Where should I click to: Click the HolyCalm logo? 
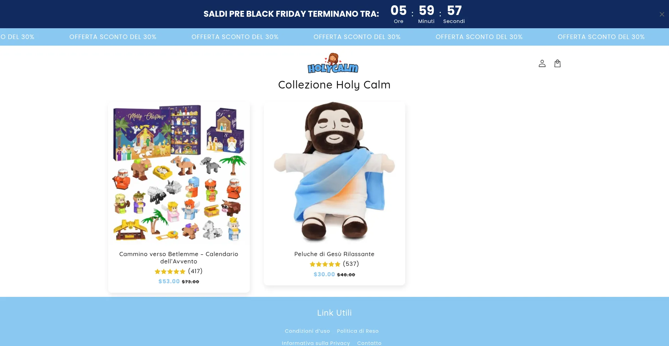[333, 63]
